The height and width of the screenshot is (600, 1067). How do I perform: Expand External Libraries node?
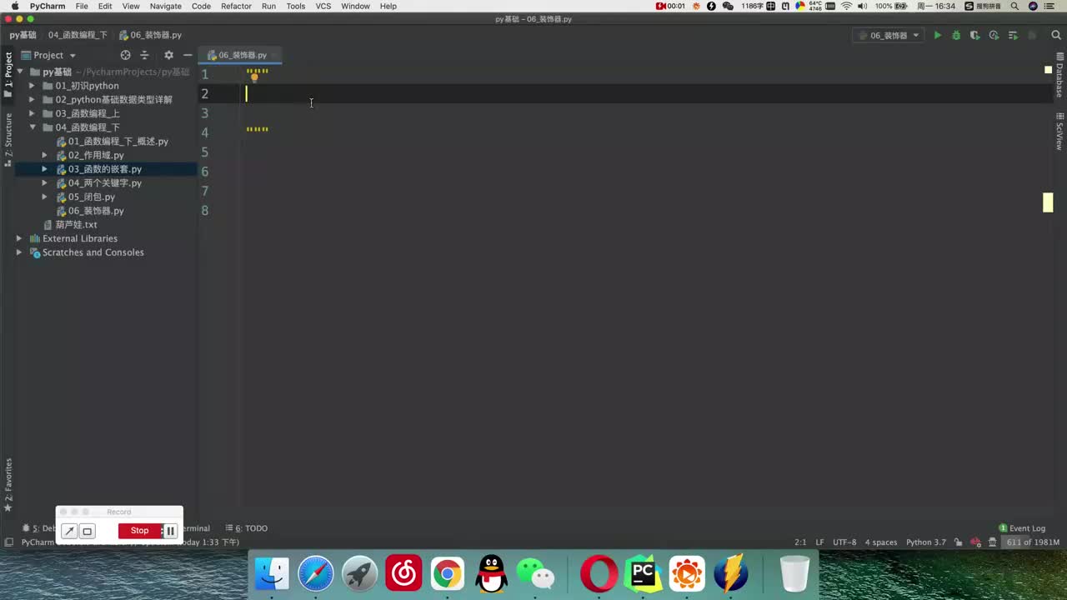tap(19, 238)
